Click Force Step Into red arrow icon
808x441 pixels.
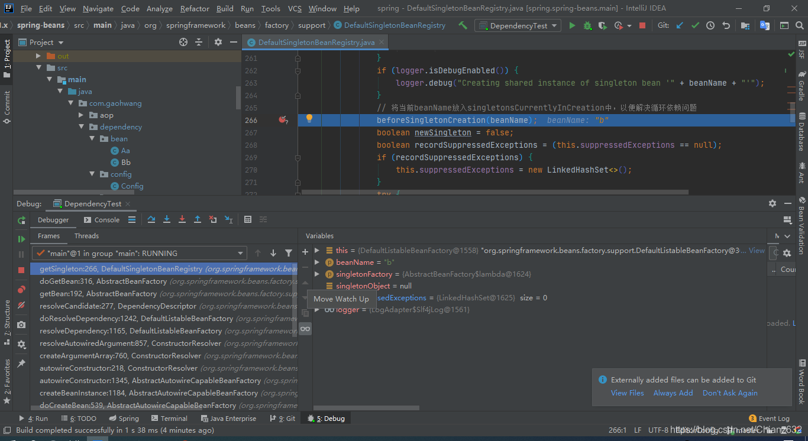182,219
